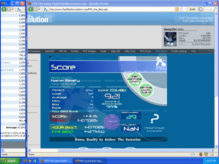Screen dimensions: 219x164
Task: Launch Firefox from quick launch bar
Action: click(25, 161)
